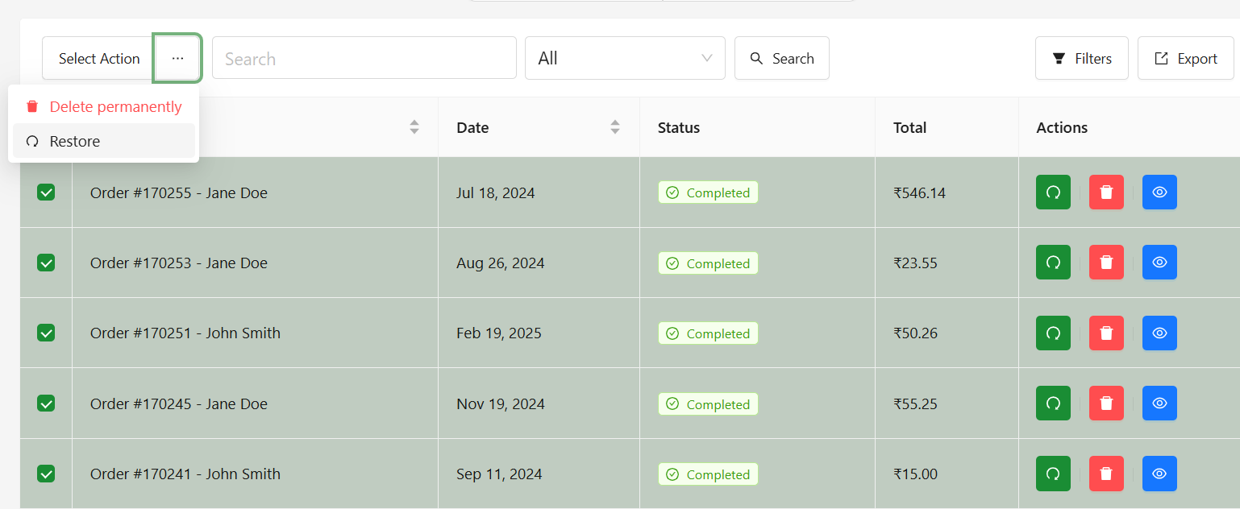Uncheck checkbox for Order #170251
Image resolution: width=1240 pixels, height=509 pixels.
coord(46,333)
